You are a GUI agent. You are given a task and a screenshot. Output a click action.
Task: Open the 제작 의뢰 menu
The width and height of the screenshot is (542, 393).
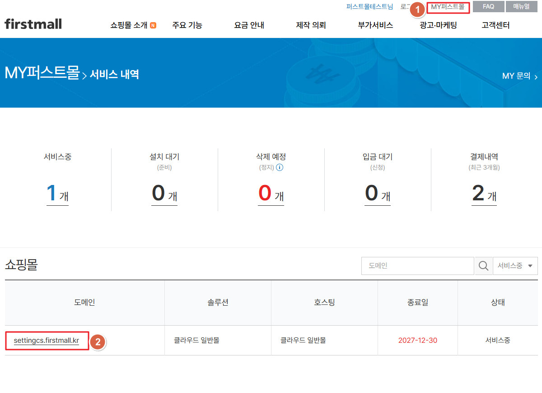[311, 25]
